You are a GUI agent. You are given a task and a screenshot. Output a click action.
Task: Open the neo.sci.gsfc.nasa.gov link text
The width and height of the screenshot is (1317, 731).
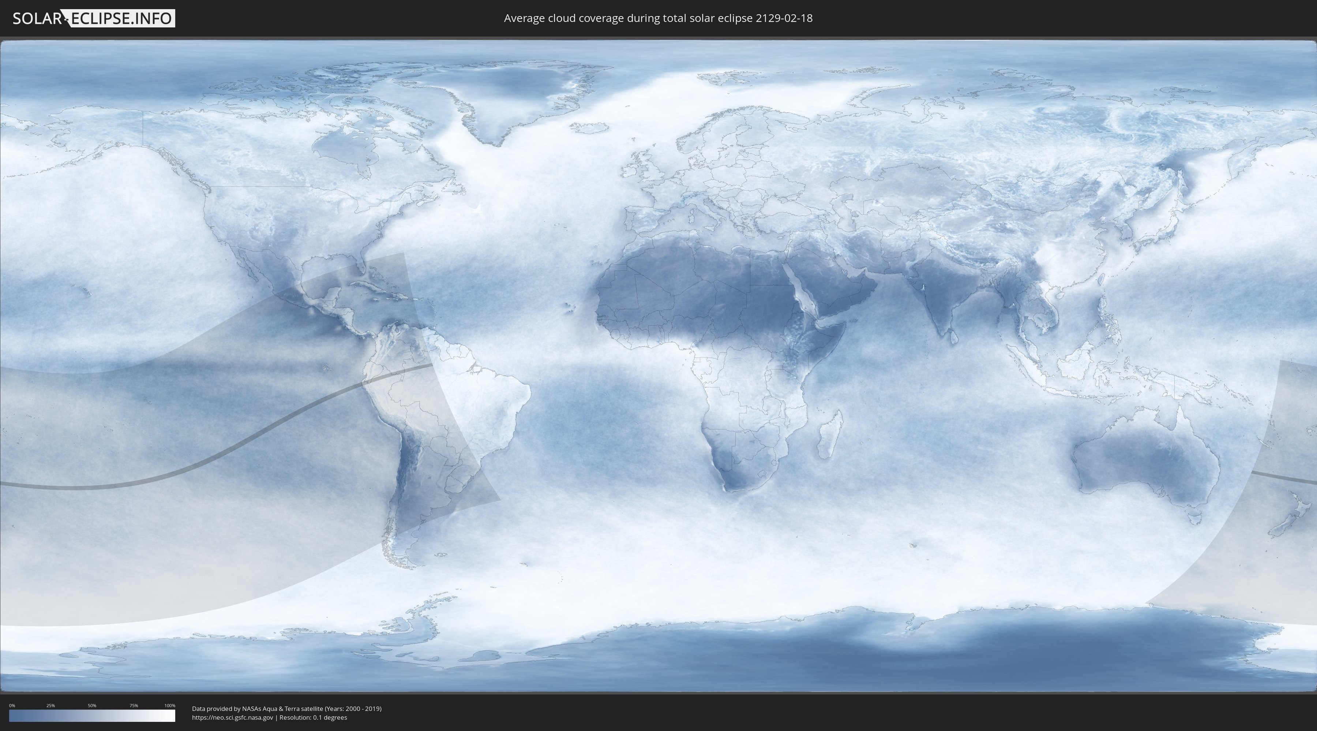pyautogui.click(x=233, y=718)
